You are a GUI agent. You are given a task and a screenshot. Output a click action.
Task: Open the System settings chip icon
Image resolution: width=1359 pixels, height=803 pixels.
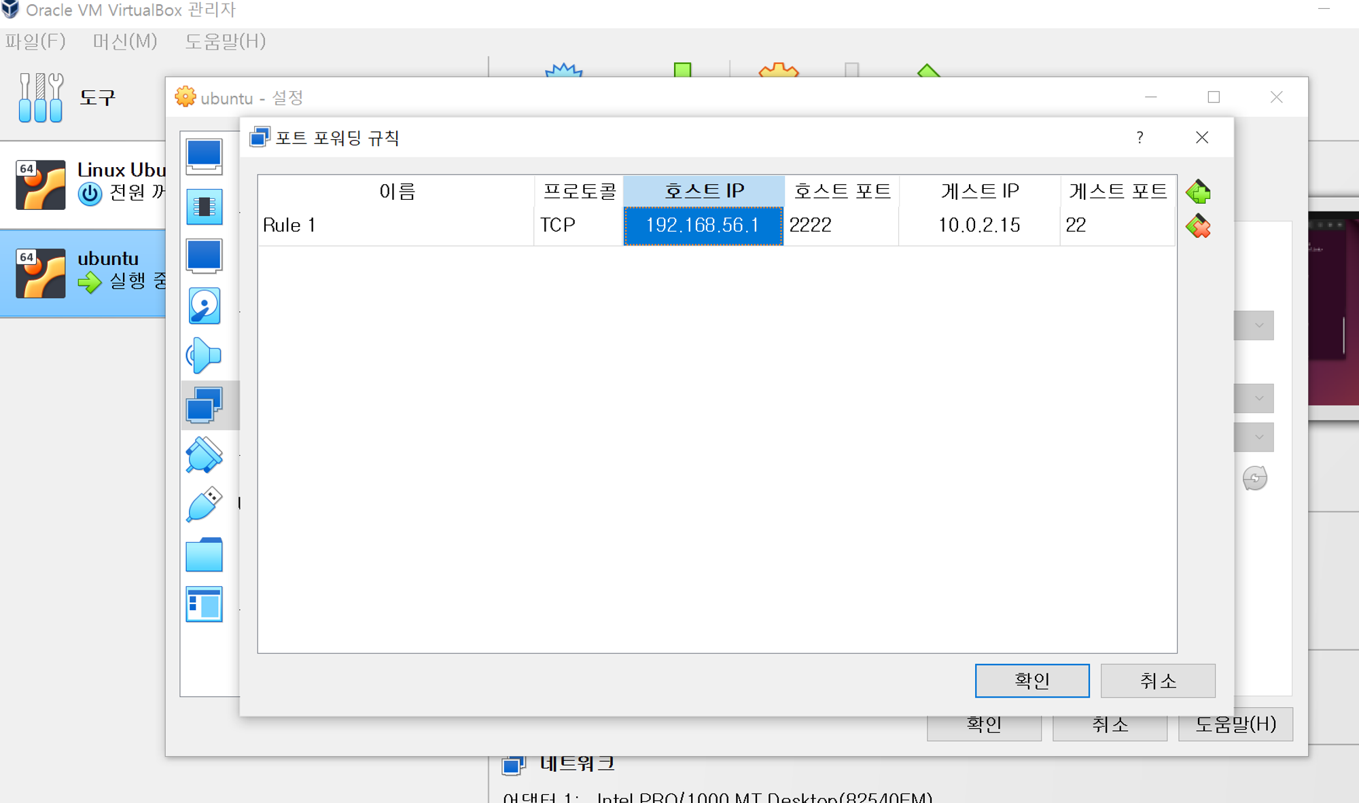point(204,207)
